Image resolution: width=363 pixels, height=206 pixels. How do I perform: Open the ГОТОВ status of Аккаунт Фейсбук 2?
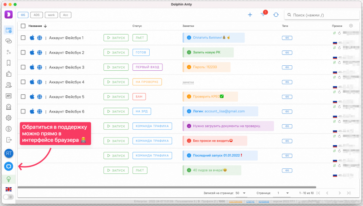pyautogui.click(x=141, y=53)
